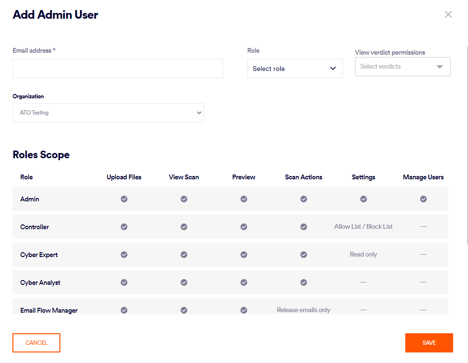468x363 pixels.
Task: Click the Admin row Upload Files checkmark icon
Action: coord(124,199)
